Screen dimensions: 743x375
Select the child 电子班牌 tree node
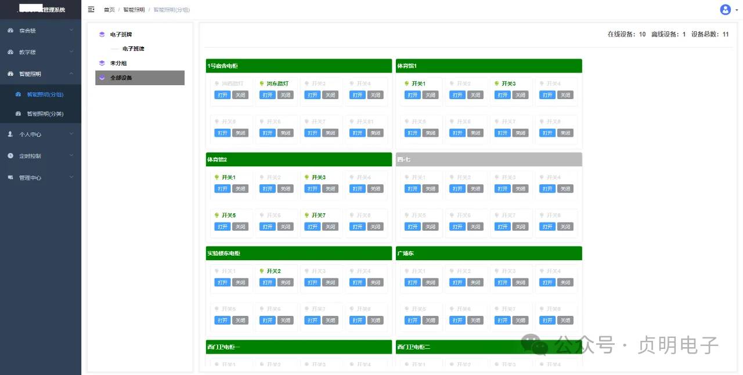(x=134, y=49)
